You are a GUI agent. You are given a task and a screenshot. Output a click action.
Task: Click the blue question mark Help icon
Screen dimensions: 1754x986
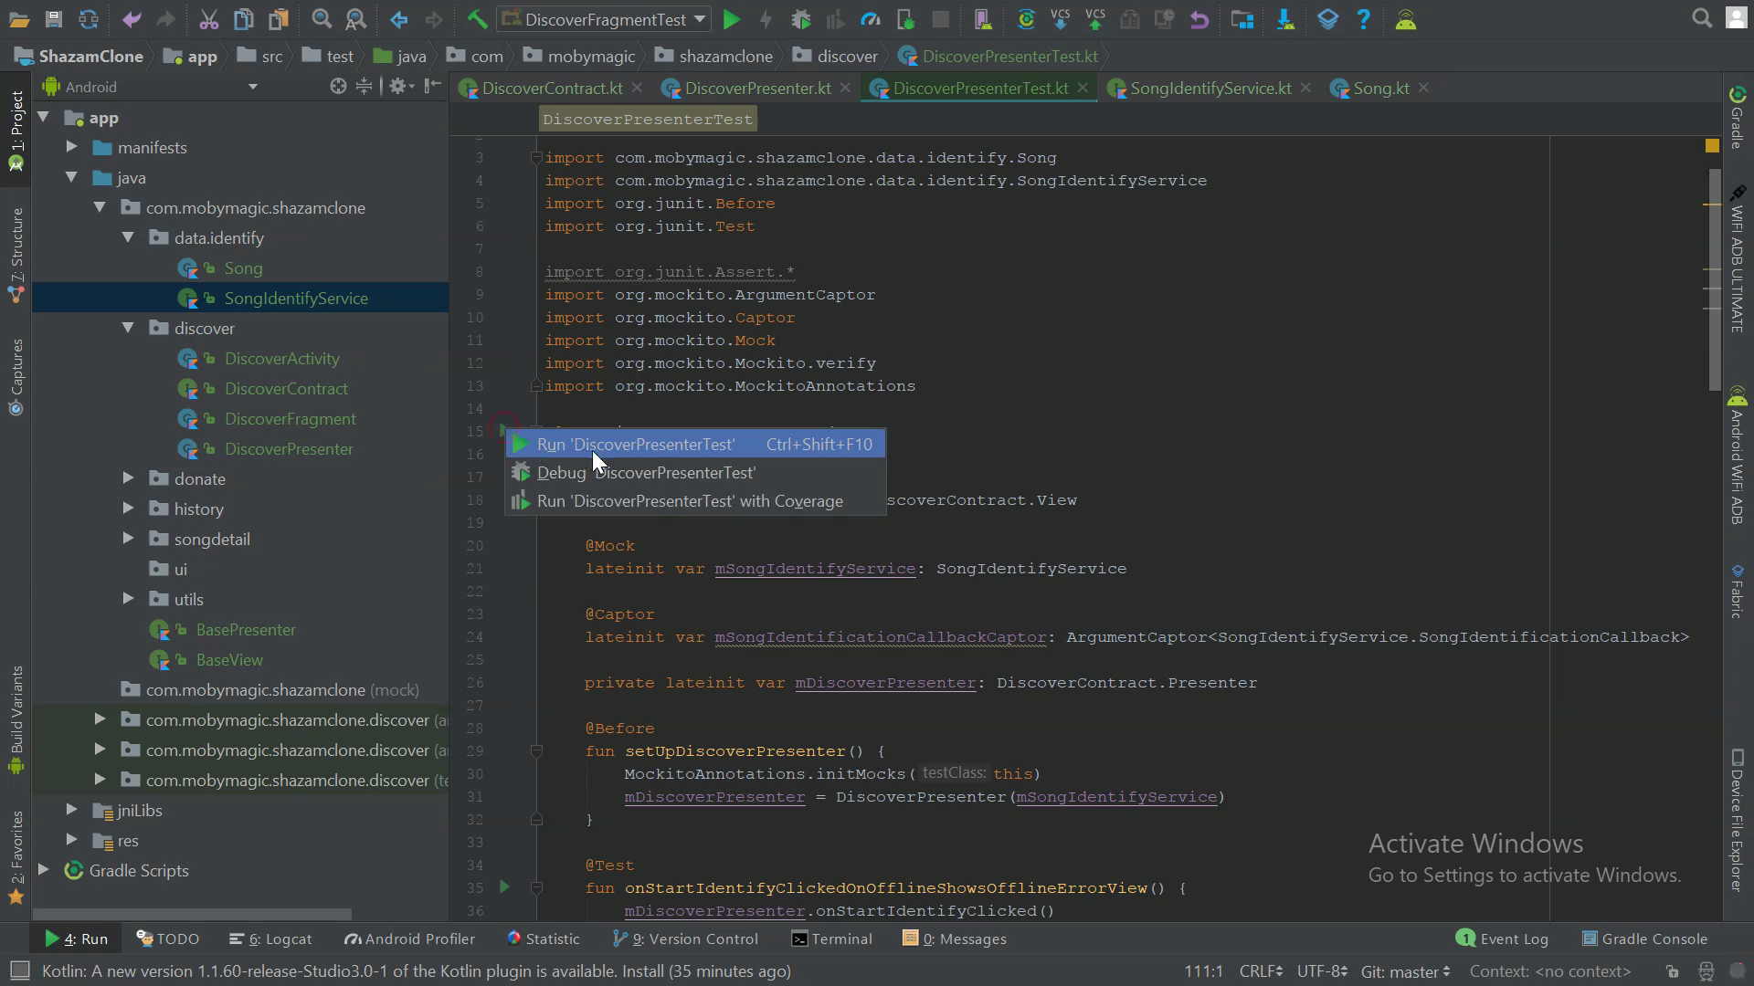tap(1363, 19)
